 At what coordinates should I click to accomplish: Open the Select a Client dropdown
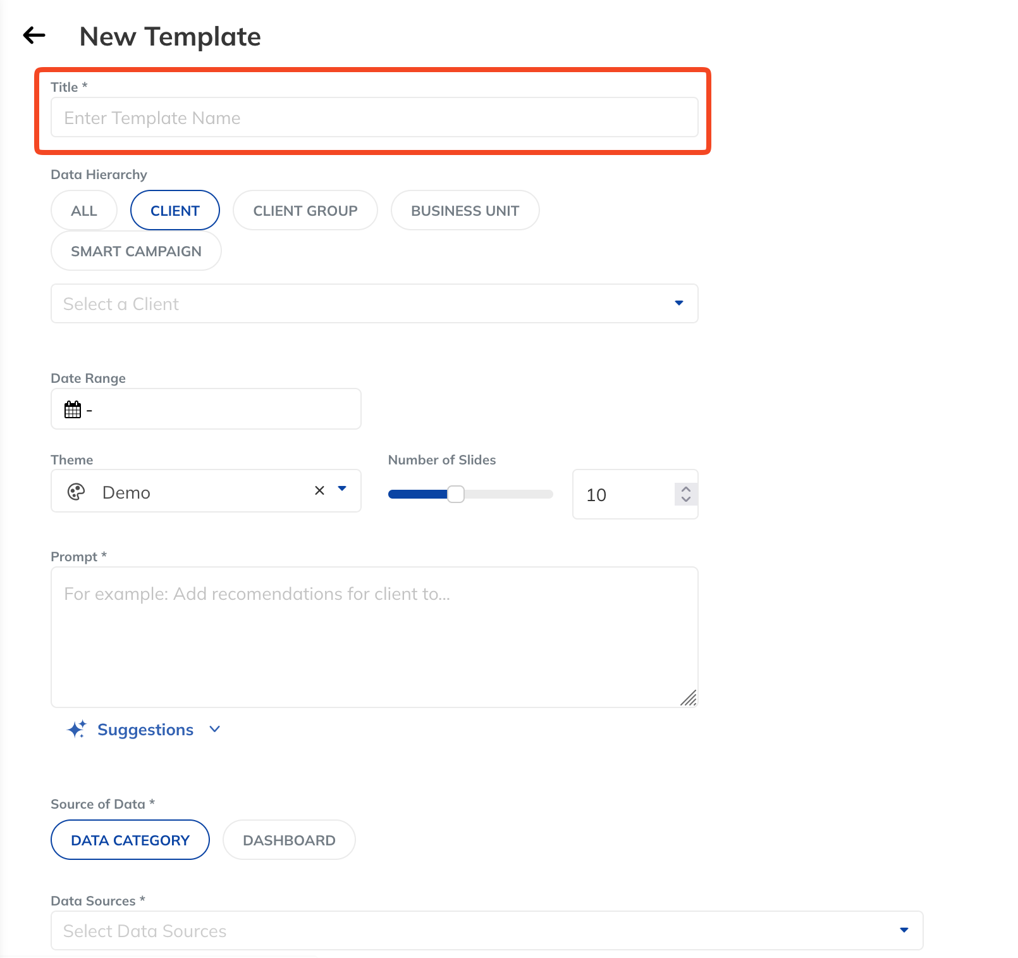374,304
